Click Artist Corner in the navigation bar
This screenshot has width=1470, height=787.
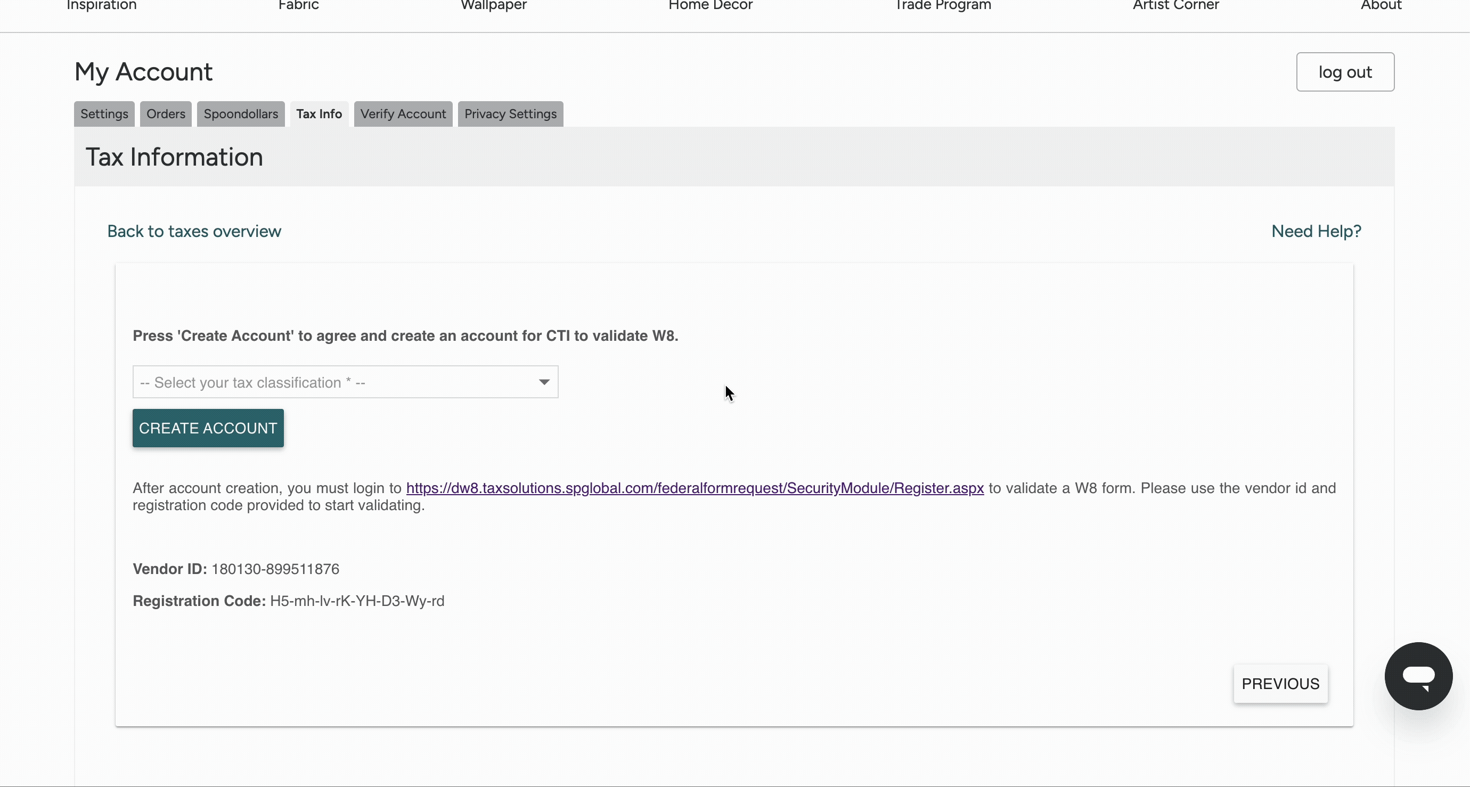(x=1175, y=6)
